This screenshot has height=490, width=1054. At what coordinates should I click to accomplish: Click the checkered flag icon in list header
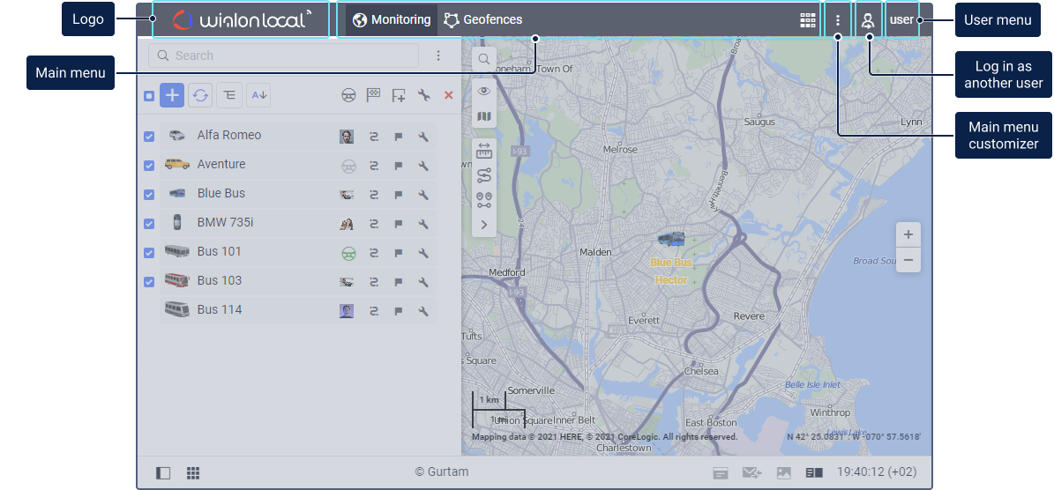tap(373, 95)
